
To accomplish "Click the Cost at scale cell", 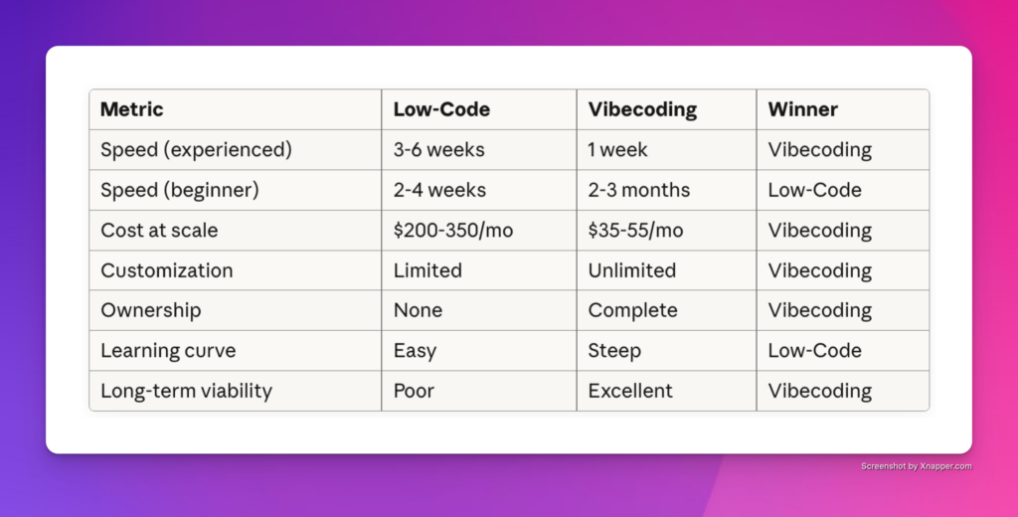I will (159, 231).
